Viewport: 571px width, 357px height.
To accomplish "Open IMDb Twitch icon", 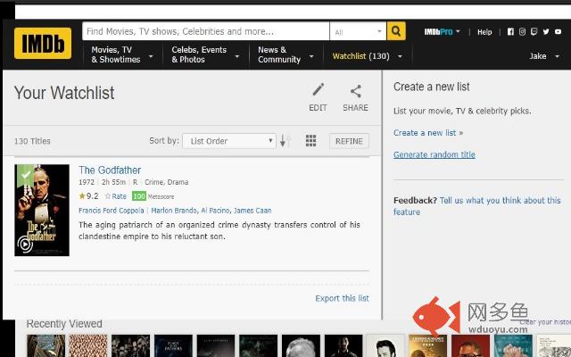I will pyautogui.click(x=534, y=32).
